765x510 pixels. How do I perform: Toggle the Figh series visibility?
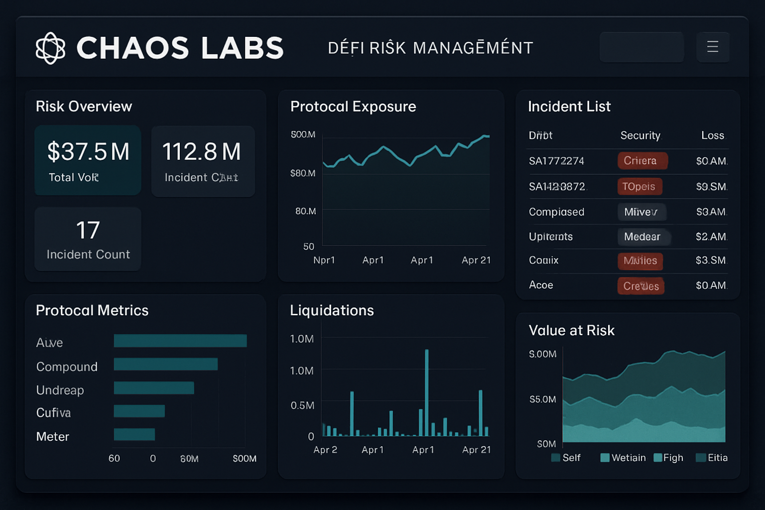(669, 457)
